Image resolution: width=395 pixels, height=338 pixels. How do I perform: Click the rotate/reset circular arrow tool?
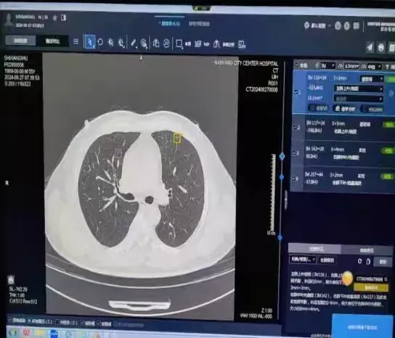(x=100, y=42)
